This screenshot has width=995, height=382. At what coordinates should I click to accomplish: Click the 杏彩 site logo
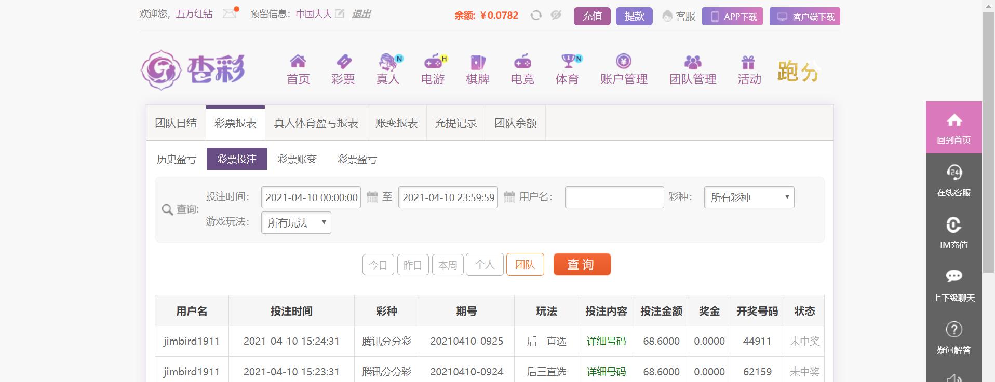(193, 70)
